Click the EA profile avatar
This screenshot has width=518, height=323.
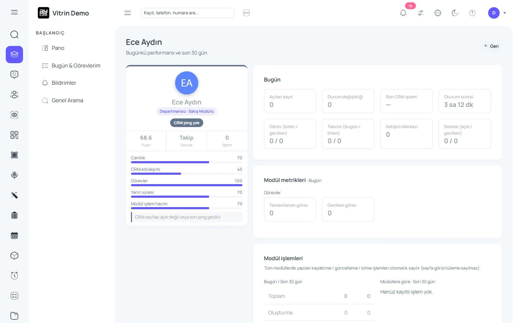[187, 83]
